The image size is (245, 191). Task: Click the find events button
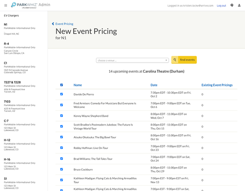[184, 60]
